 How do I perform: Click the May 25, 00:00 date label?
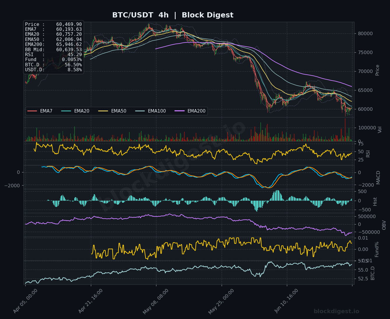(221, 301)
